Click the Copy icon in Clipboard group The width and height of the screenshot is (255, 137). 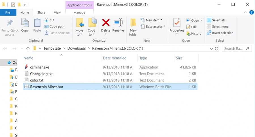coord(25,23)
